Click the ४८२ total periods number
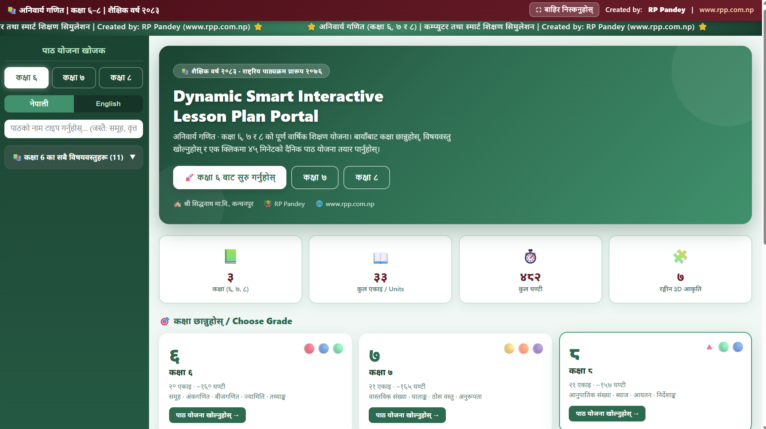The image size is (766, 429). 530,277
